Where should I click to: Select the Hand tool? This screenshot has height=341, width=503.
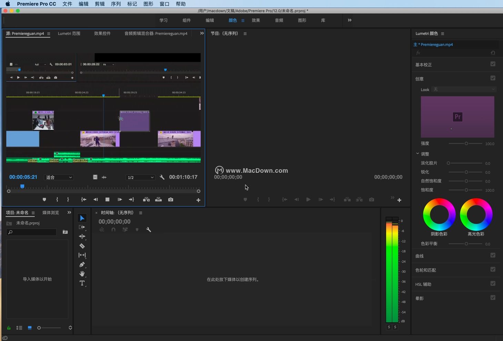[82, 274]
